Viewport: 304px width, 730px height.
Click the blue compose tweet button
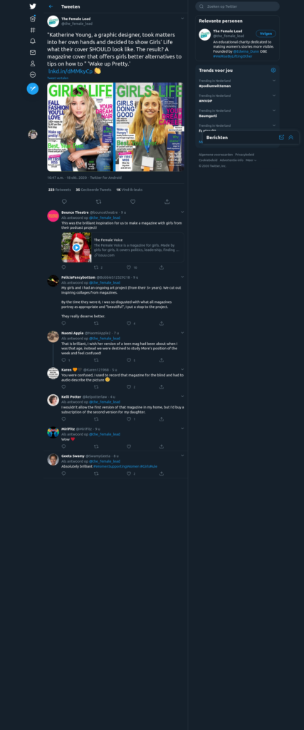click(x=33, y=88)
